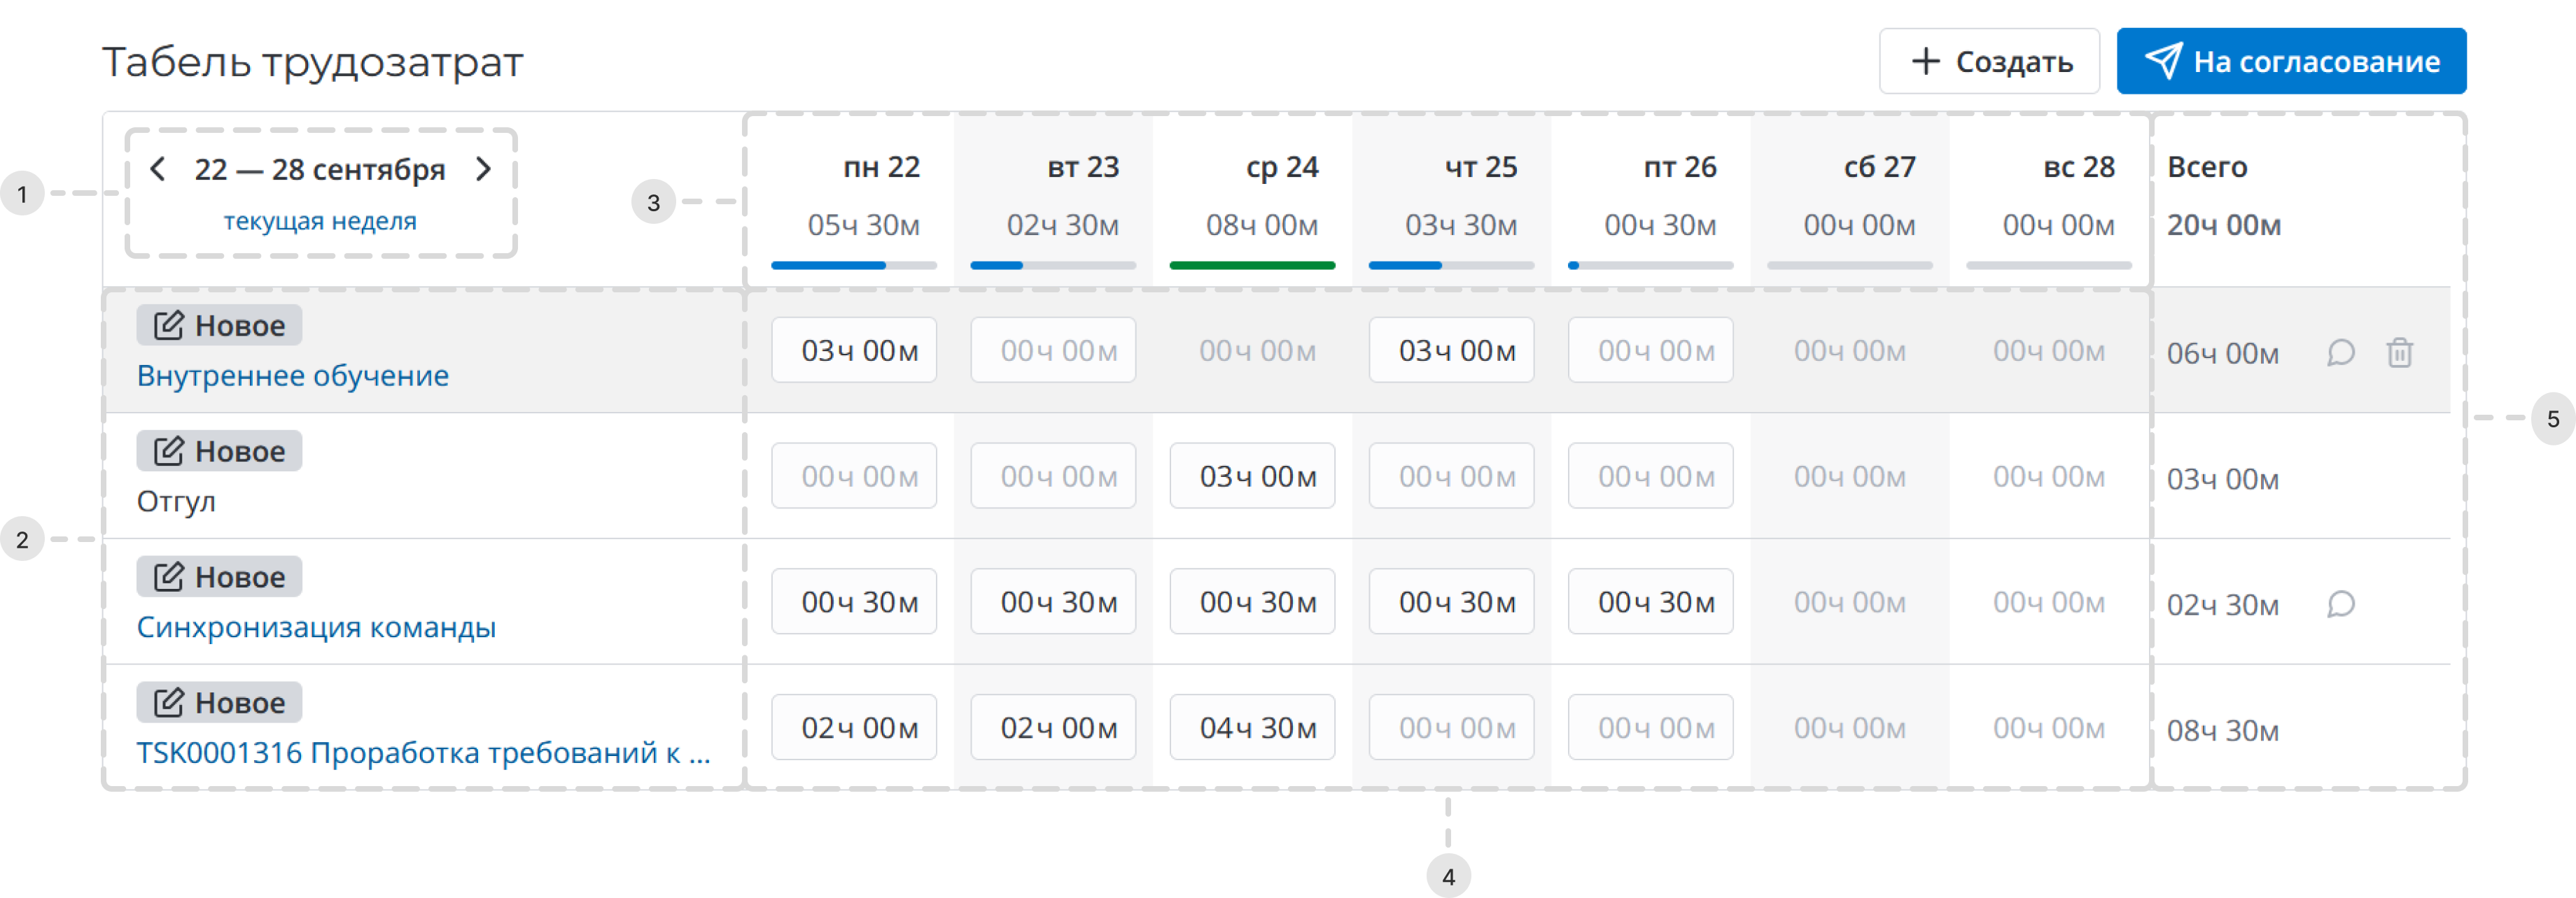Click edit icon on Внутреннее обучение status badge
The height and width of the screenshot is (898, 2576).
[168, 326]
